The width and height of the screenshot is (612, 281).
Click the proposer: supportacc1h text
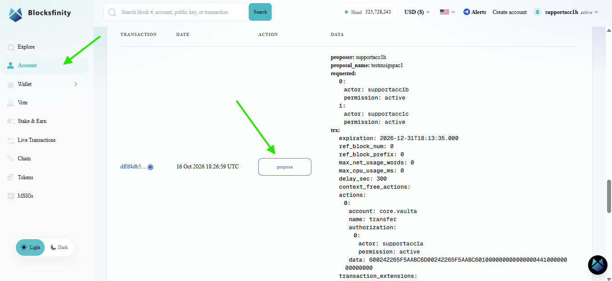(358, 57)
